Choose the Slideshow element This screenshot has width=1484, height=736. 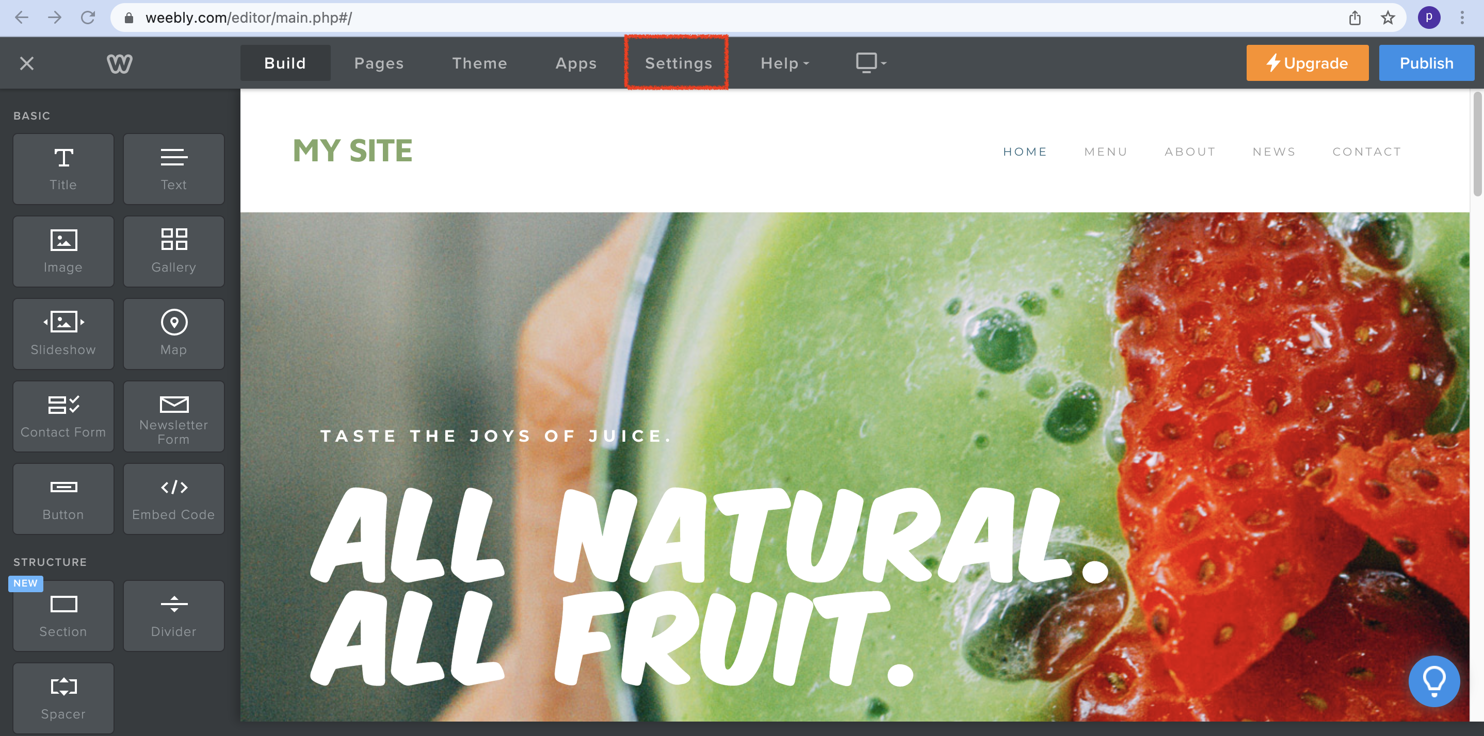pyautogui.click(x=63, y=334)
